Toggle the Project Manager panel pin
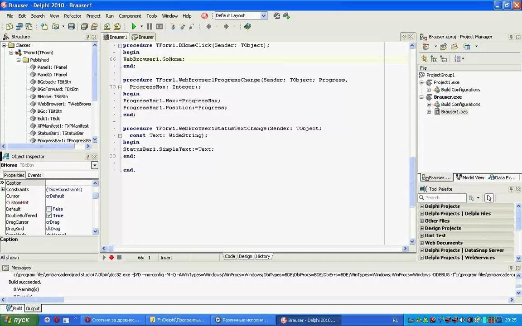 click(x=511, y=37)
